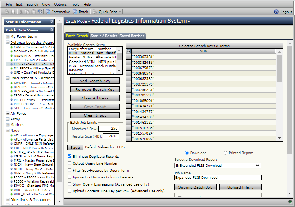295x207 pixels.
Task: Collapse the Navy tree node
Action: tap(8, 130)
